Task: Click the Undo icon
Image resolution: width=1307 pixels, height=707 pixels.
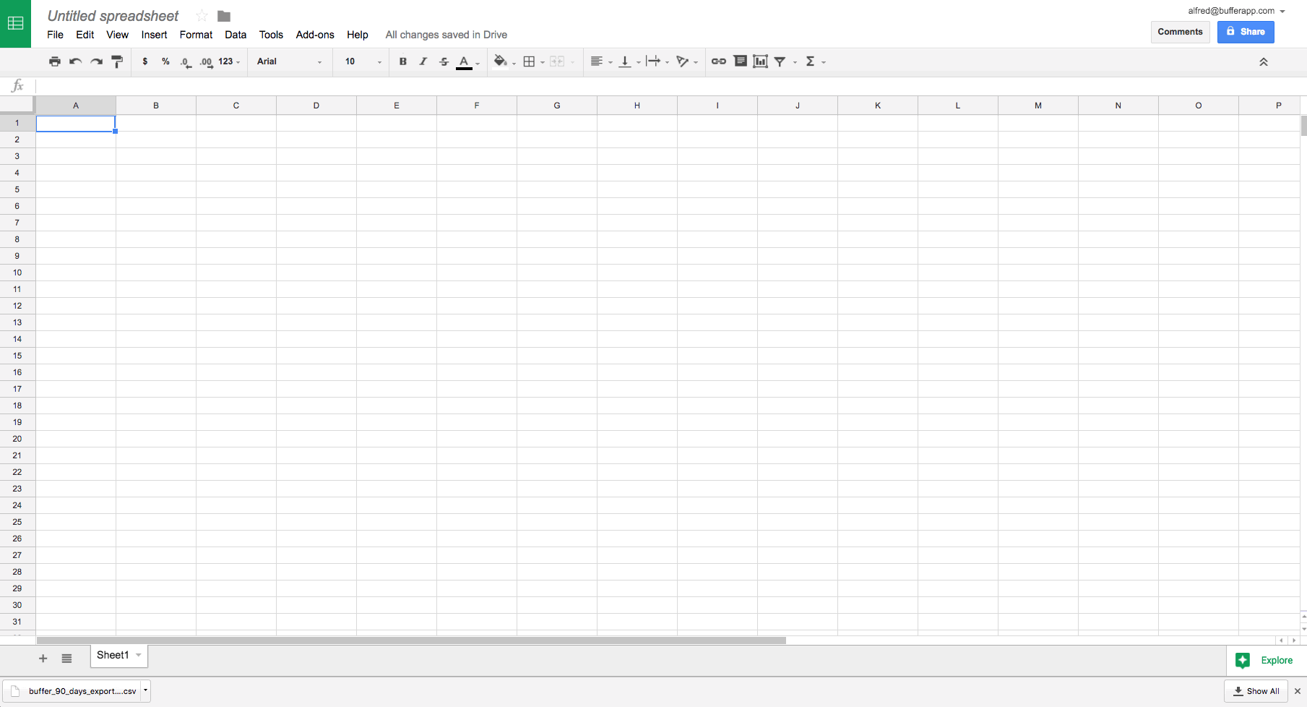Action: pos(75,61)
